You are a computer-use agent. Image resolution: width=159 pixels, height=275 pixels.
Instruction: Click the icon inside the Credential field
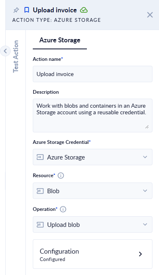40,157
